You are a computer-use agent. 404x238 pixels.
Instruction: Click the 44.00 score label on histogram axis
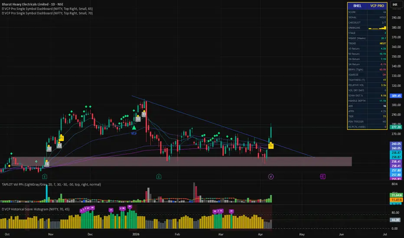395,220
